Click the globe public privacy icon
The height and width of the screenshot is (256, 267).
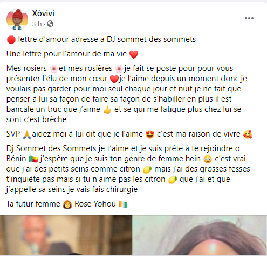tap(50, 24)
